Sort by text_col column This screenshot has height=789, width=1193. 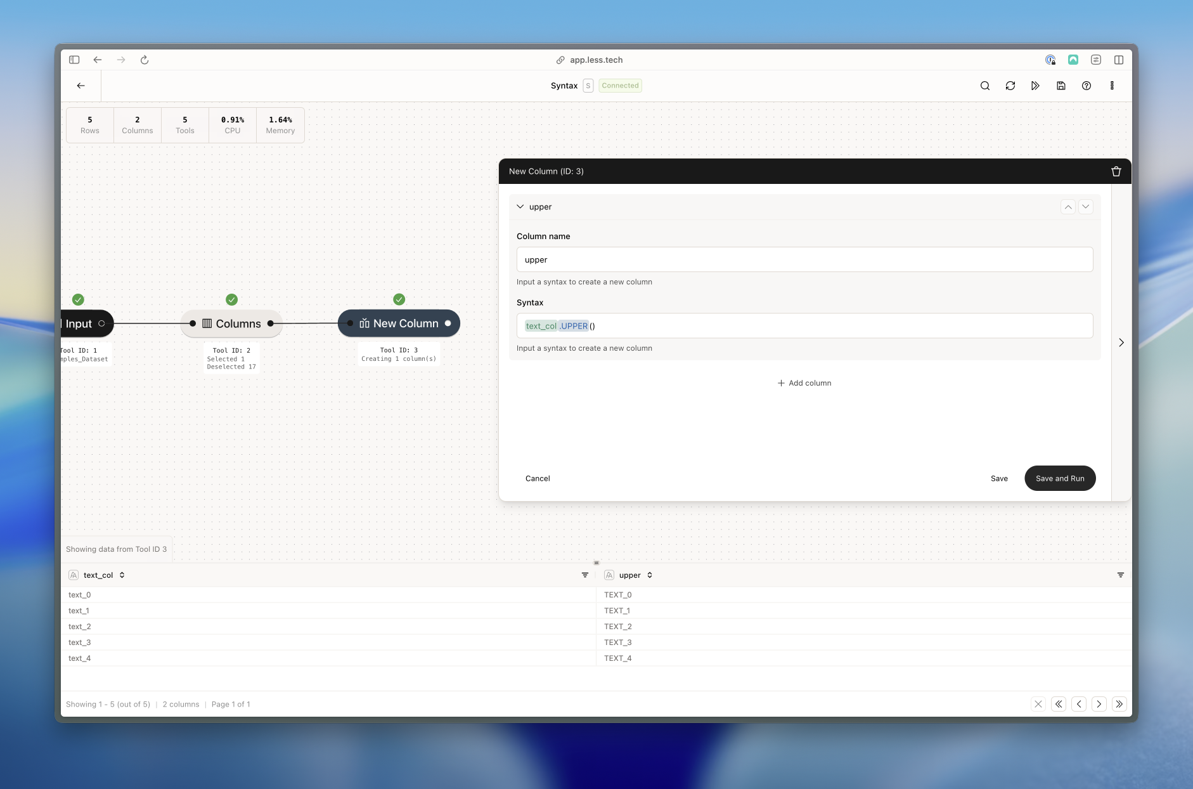[122, 575]
